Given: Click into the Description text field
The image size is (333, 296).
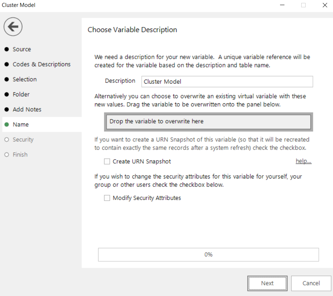Looking at the screenshot, I should pyautogui.click(x=227, y=81).
